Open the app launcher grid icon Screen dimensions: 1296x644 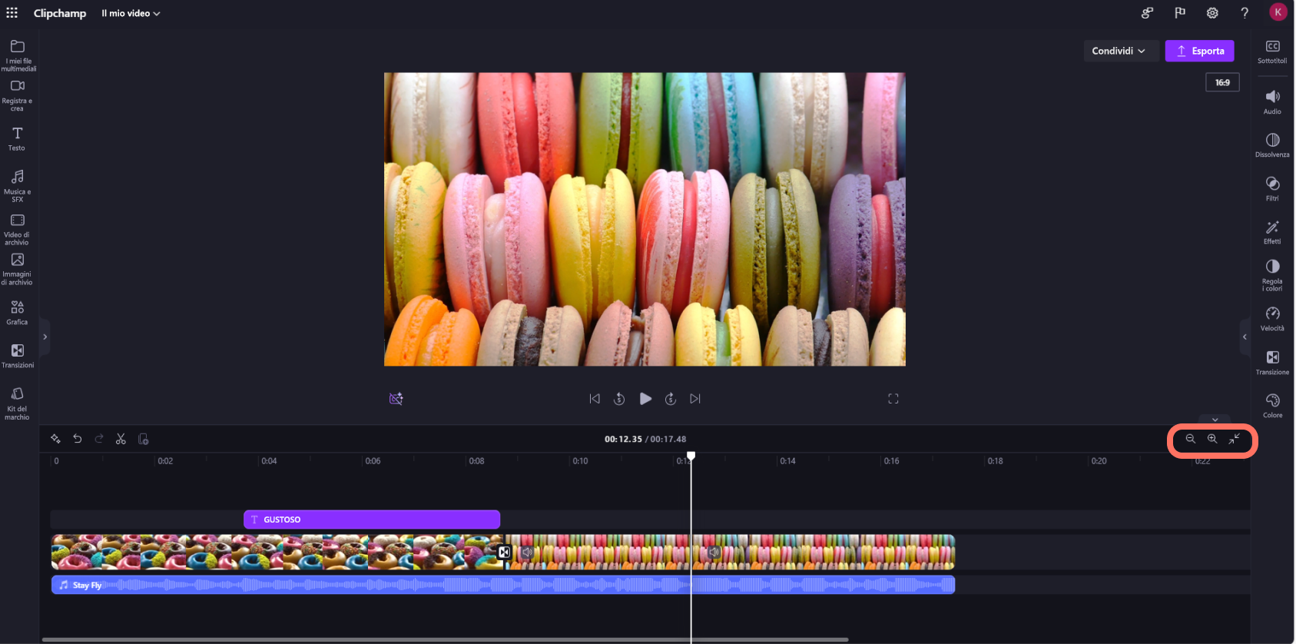(12, 12)
